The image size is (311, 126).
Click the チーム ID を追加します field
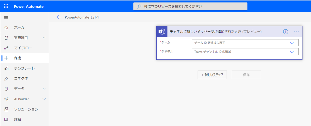pos(245,43)
